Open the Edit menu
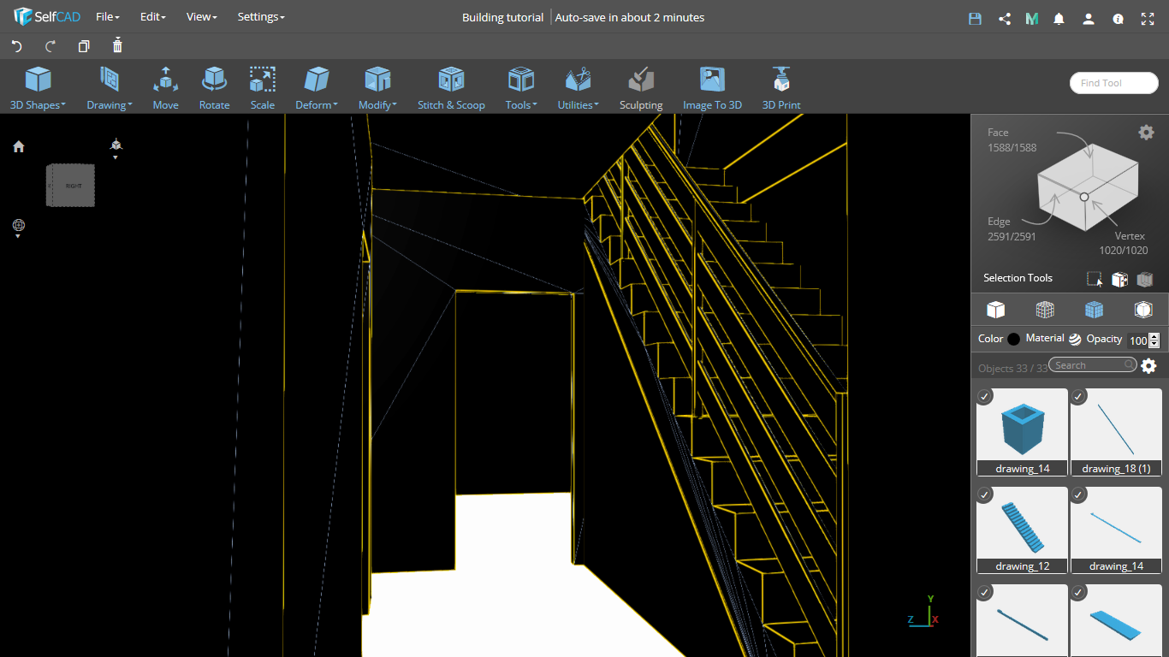 click(153, 17)
